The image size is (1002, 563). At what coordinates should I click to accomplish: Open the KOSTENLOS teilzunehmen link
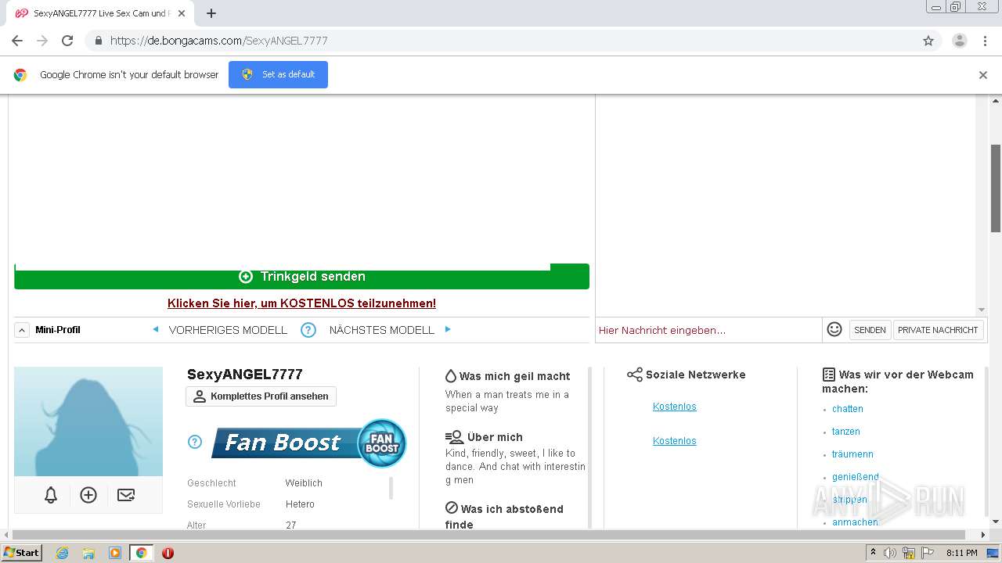(301, 303)
